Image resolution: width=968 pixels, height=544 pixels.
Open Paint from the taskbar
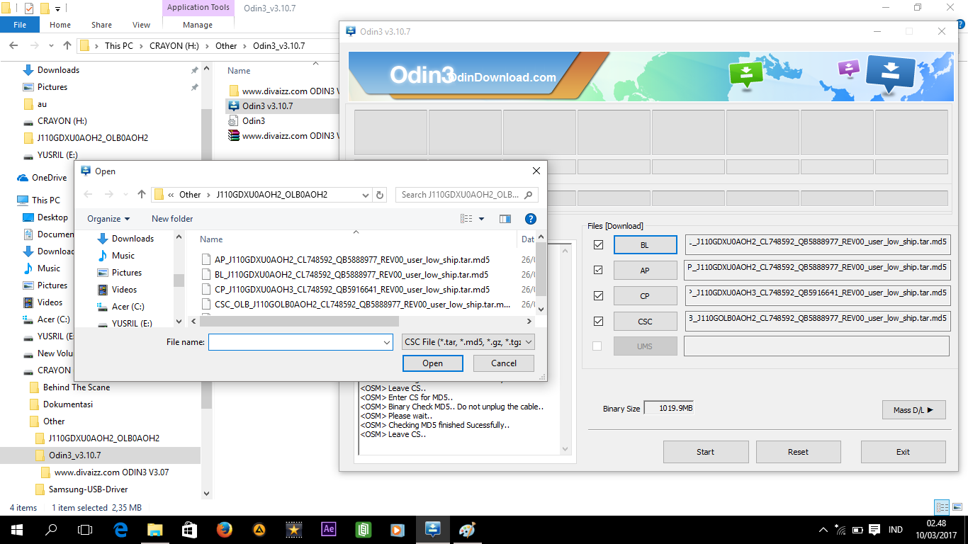point(467,530)
